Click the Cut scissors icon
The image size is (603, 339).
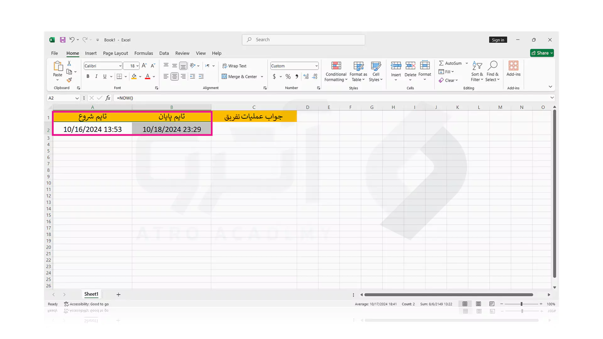pyautogui.click(x=69, y=63)
